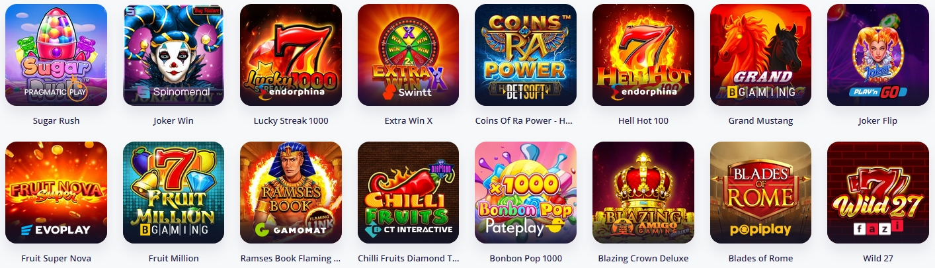Click the "Sugar Rush" title link

tap(56, 121)
